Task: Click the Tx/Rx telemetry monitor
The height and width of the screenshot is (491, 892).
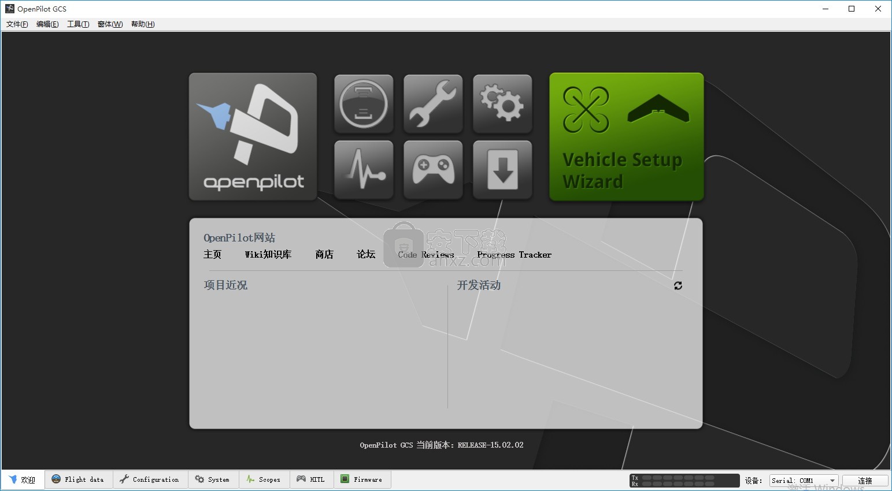Action: tap(684, 481)
